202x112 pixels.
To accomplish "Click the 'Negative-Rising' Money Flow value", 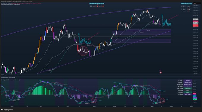I will [188, 84].
